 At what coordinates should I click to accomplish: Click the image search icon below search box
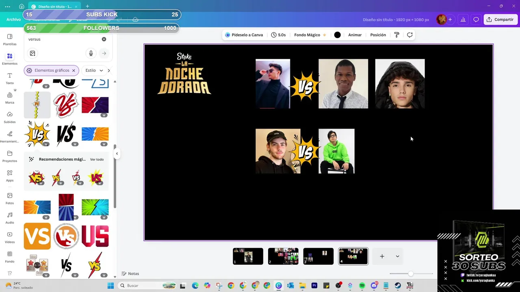[x=32, y=53]
